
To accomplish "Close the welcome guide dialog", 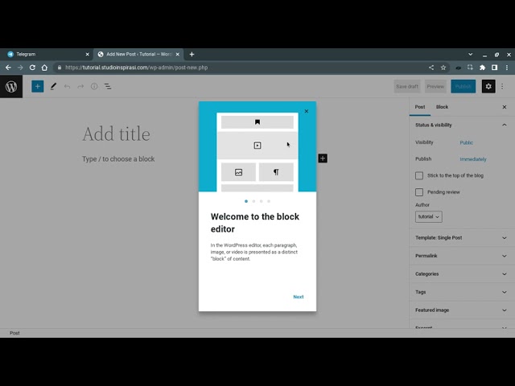I will [306, 112].
